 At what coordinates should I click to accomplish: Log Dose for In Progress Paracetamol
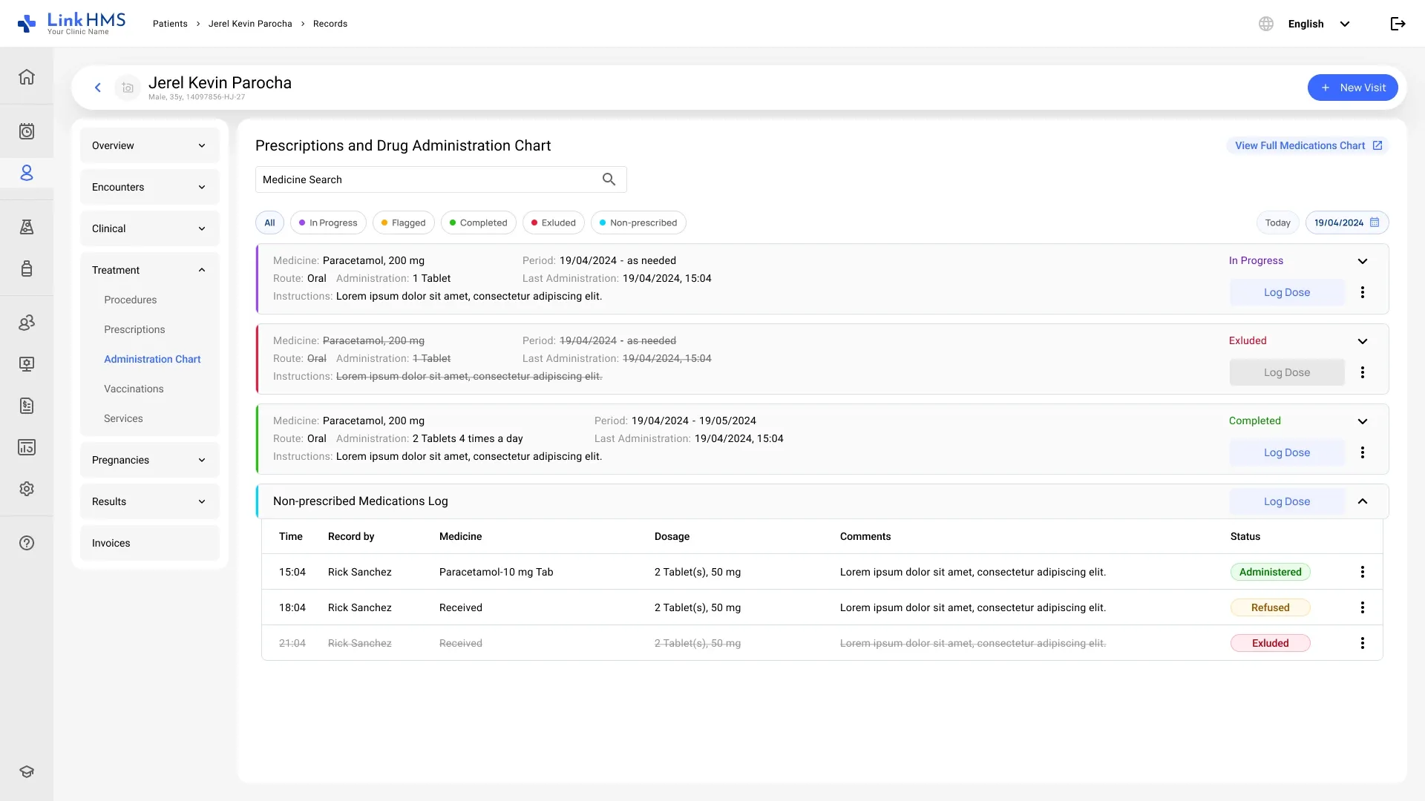click(1287, 292)
